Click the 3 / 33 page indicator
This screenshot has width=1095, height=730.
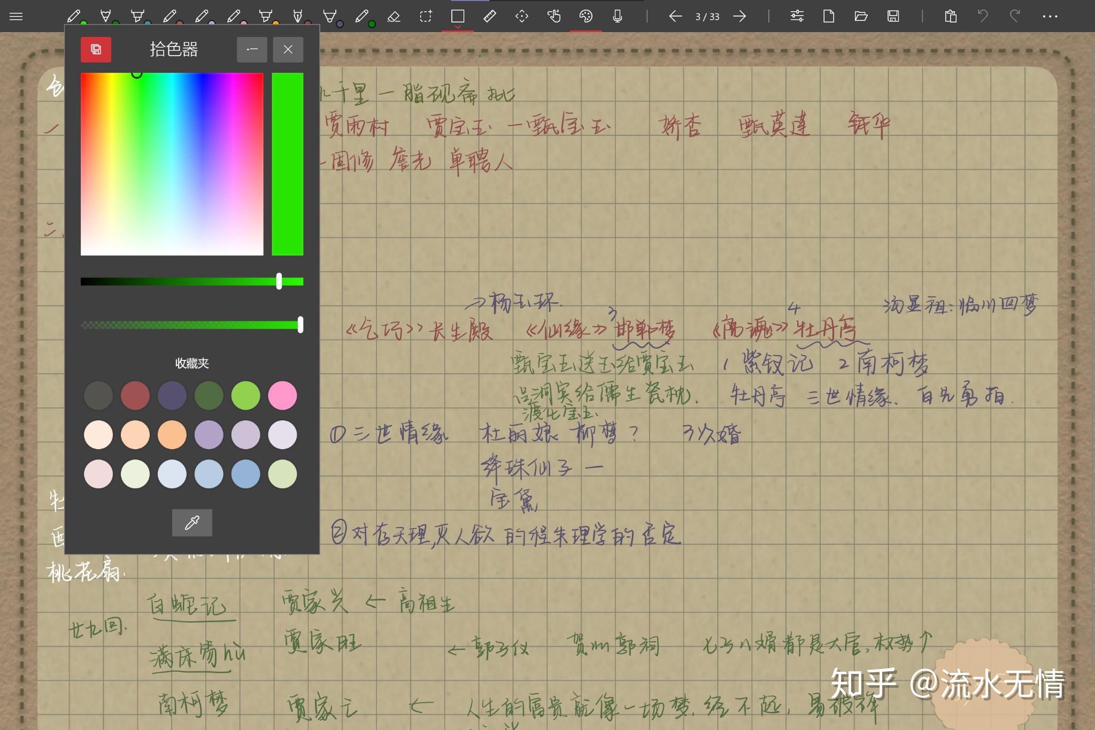tap(707, 17)
